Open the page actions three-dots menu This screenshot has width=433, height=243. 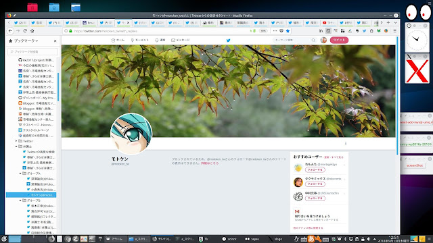(x=275, y=31)
